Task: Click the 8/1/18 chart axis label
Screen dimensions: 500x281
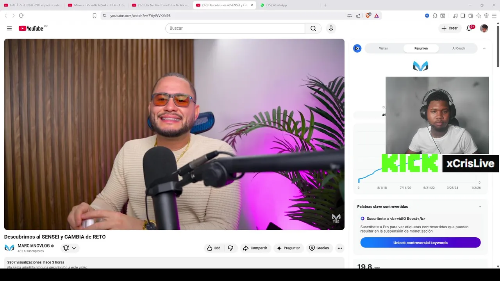Action: [x=382, y=188]
